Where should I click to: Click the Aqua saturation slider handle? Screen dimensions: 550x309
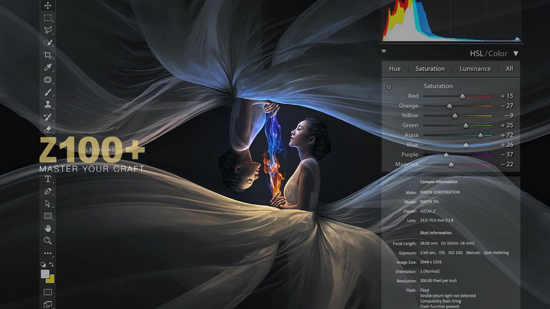(480, 135)
